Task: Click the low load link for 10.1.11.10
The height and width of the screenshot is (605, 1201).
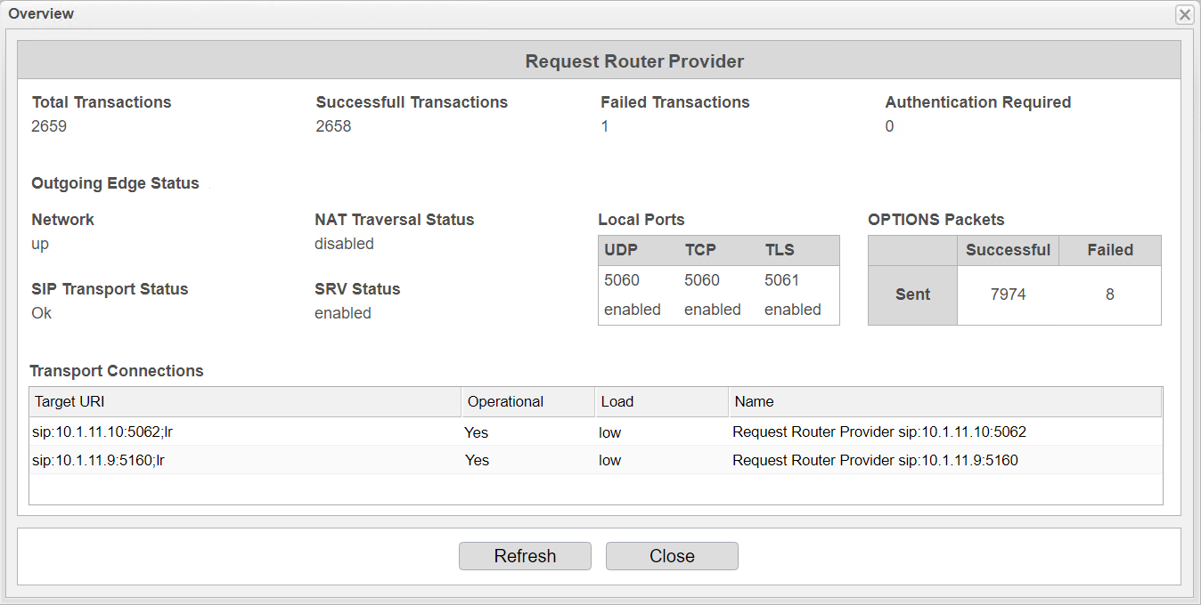Action: click(x=609, y=432)
